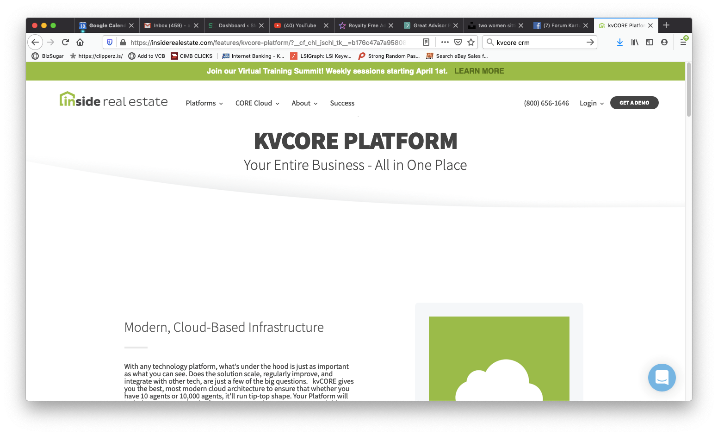
Task: Open the library icon
Action: pos(635,42)
